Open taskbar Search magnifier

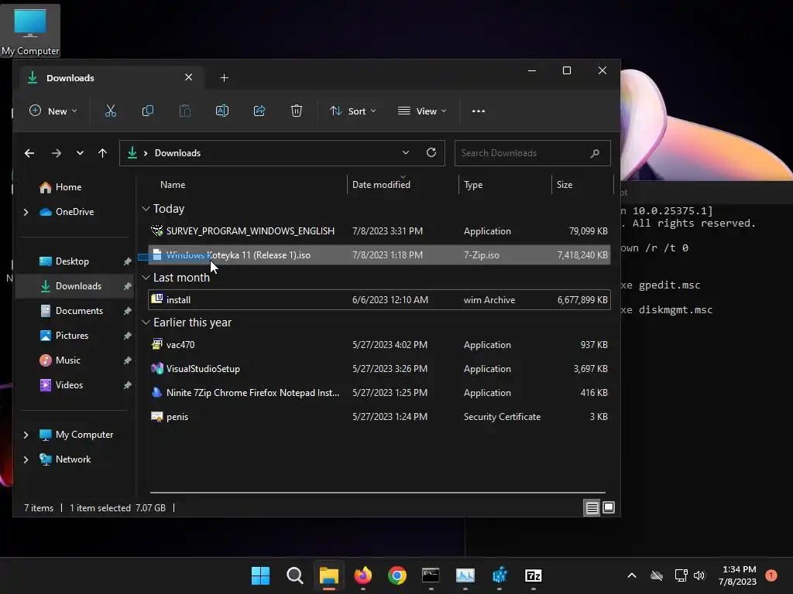click(x=294, y=575)
